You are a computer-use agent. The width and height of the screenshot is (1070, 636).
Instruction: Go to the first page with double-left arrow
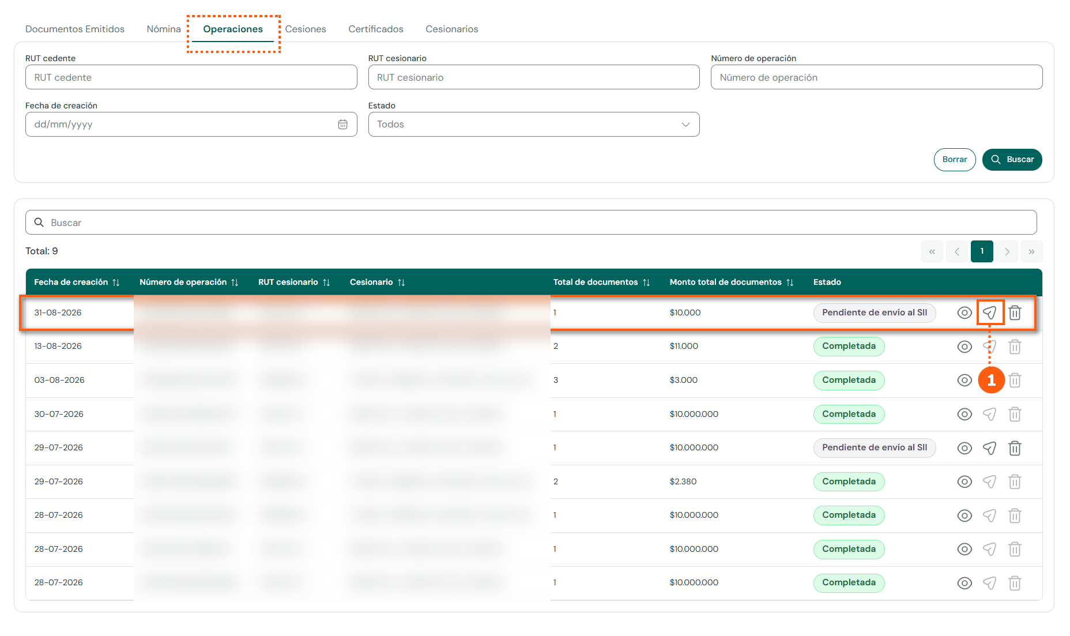point(932,251)
